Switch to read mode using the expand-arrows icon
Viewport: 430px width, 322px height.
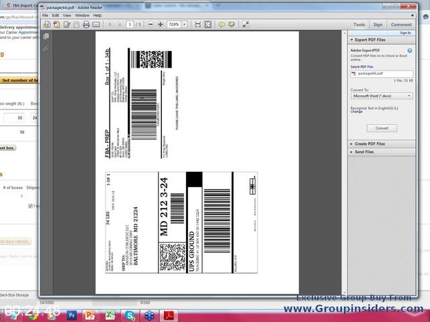click(245, 24)
